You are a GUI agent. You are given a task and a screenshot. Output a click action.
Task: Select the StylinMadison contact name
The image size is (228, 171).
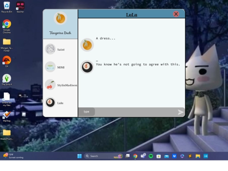(67, 85)
